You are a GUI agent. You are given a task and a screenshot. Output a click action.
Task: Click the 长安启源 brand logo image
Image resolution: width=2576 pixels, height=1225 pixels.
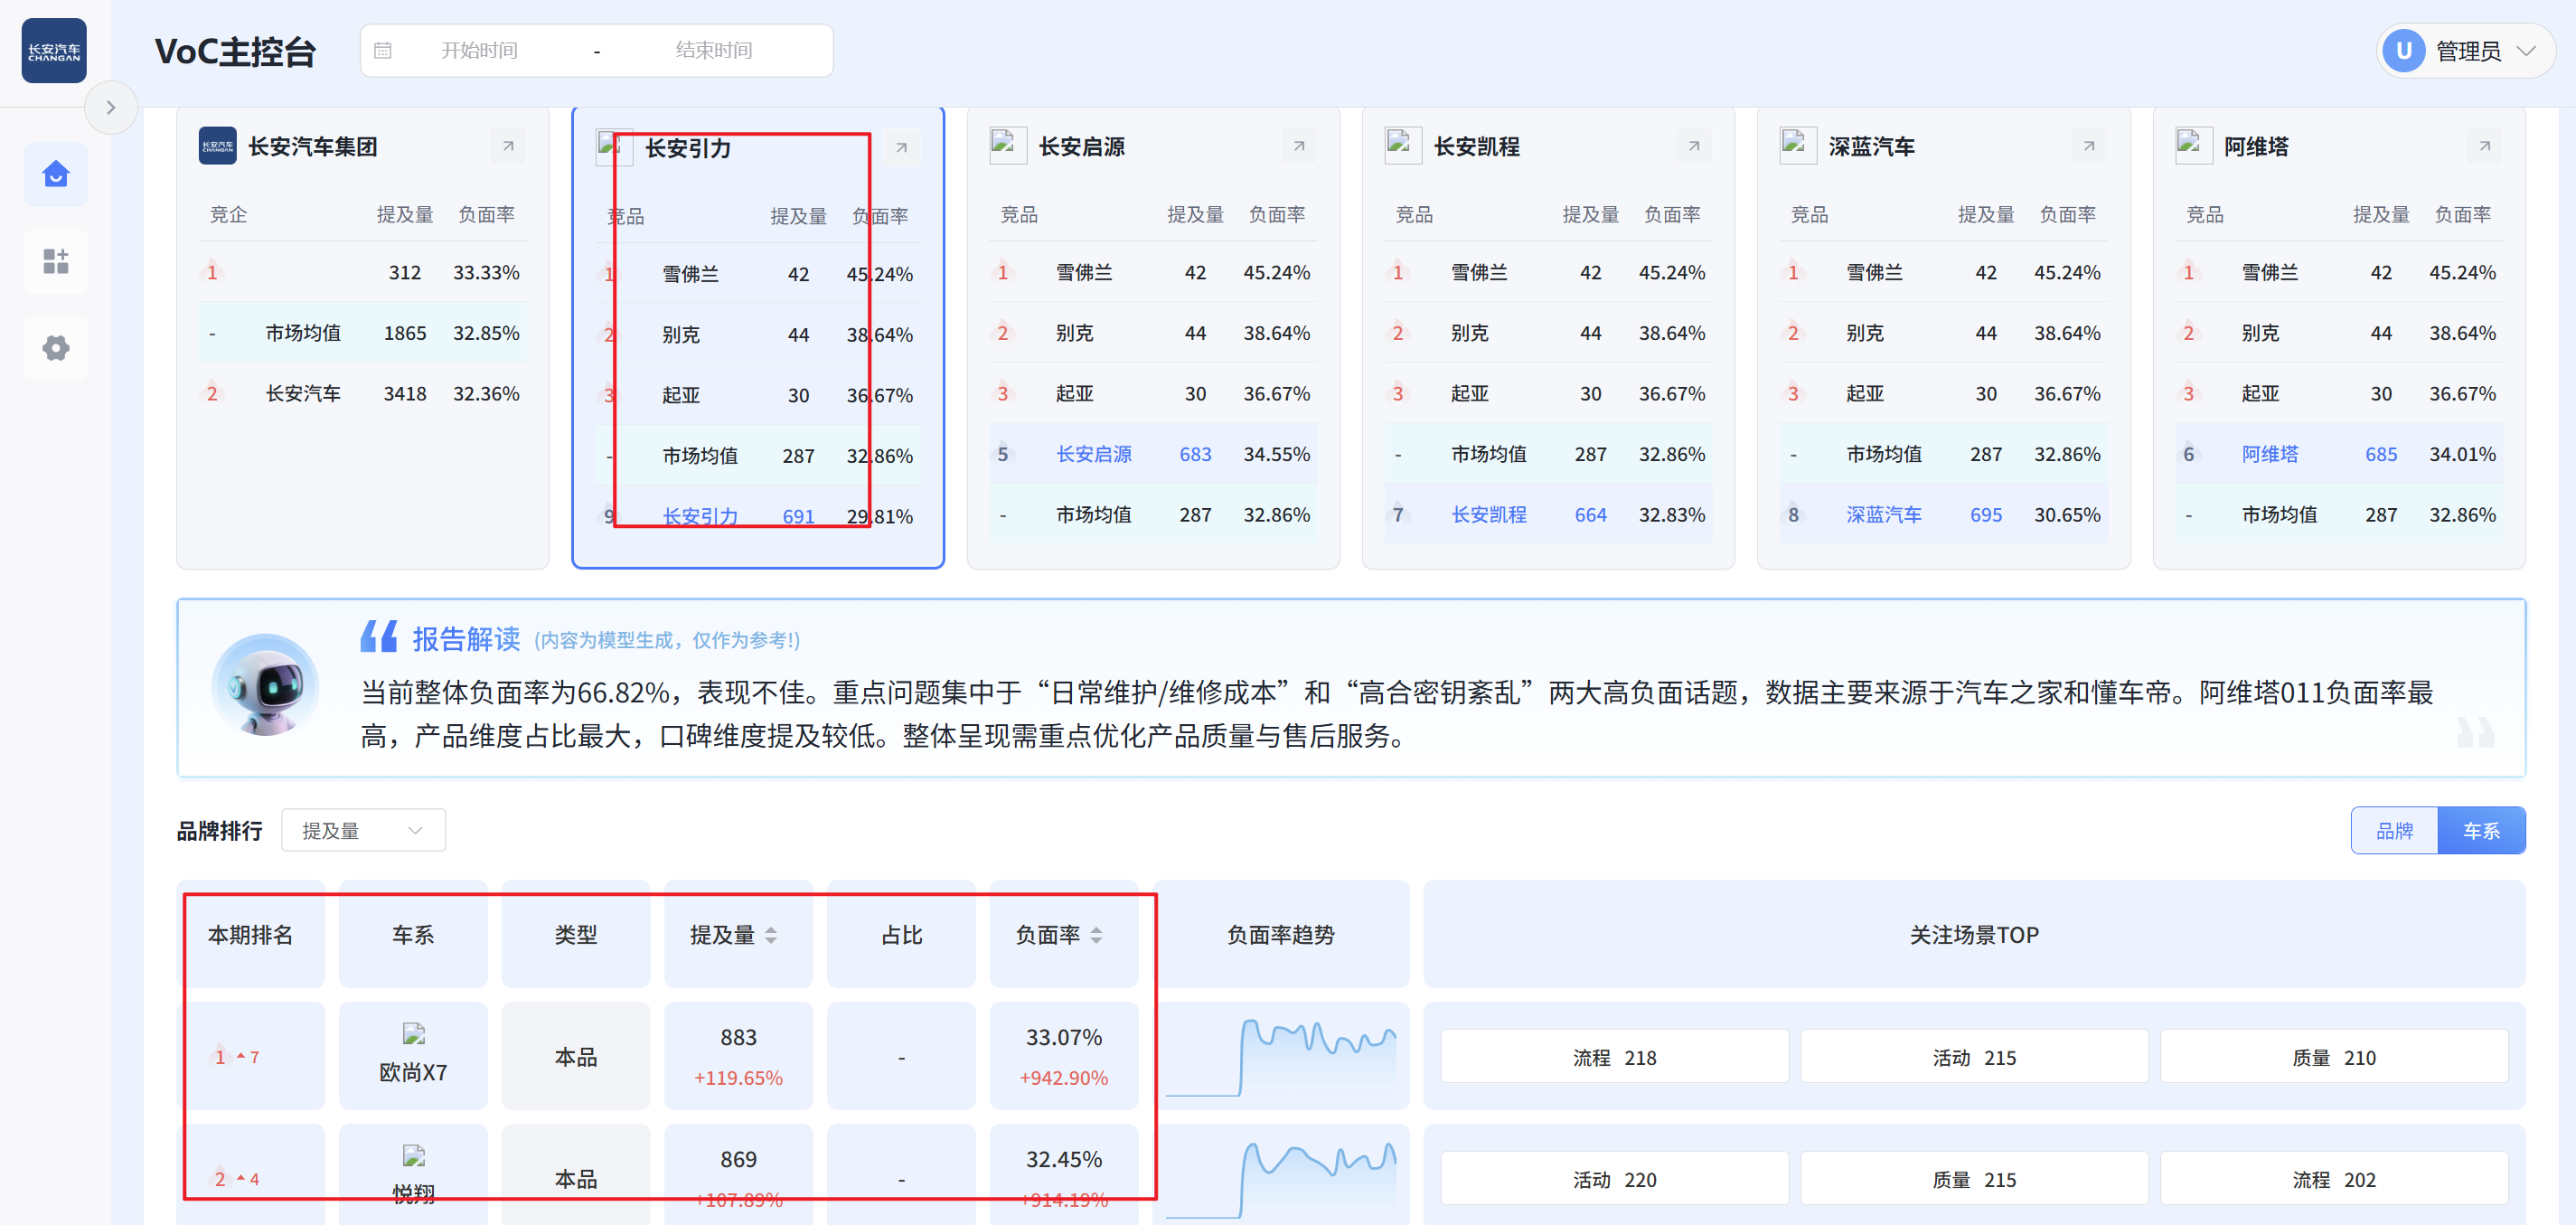(1008, 146)
